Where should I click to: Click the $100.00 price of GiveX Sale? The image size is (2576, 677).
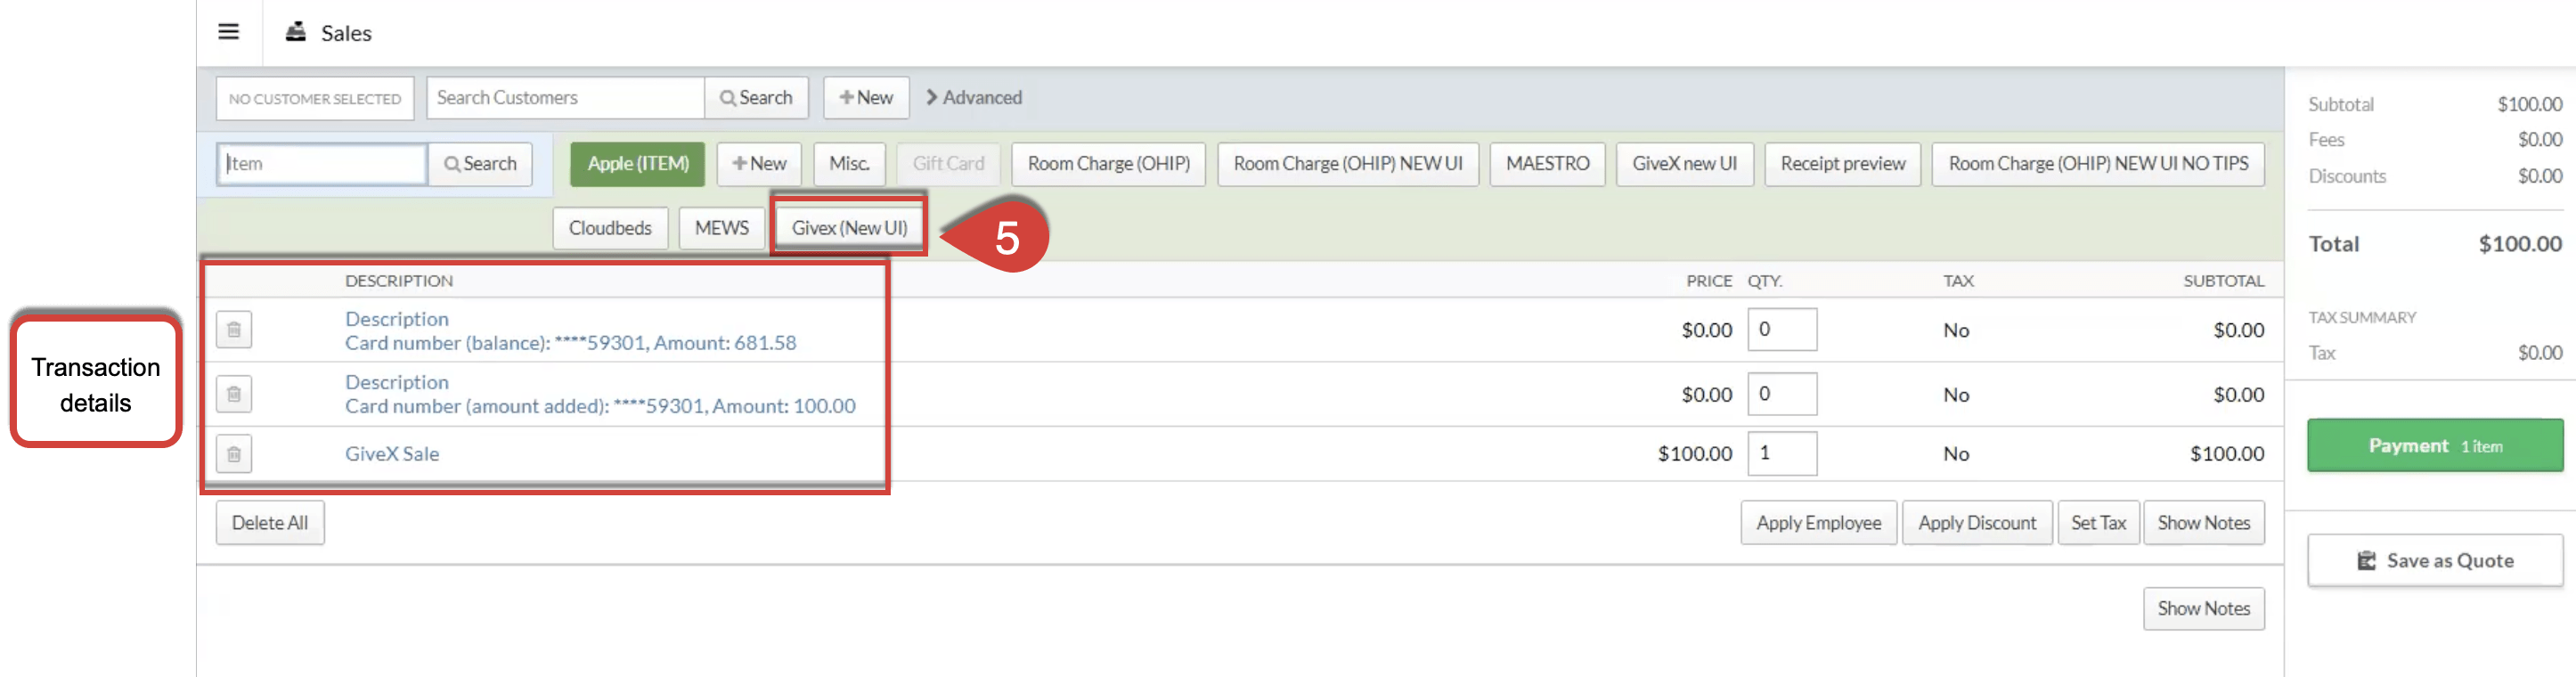point(1695,454)
